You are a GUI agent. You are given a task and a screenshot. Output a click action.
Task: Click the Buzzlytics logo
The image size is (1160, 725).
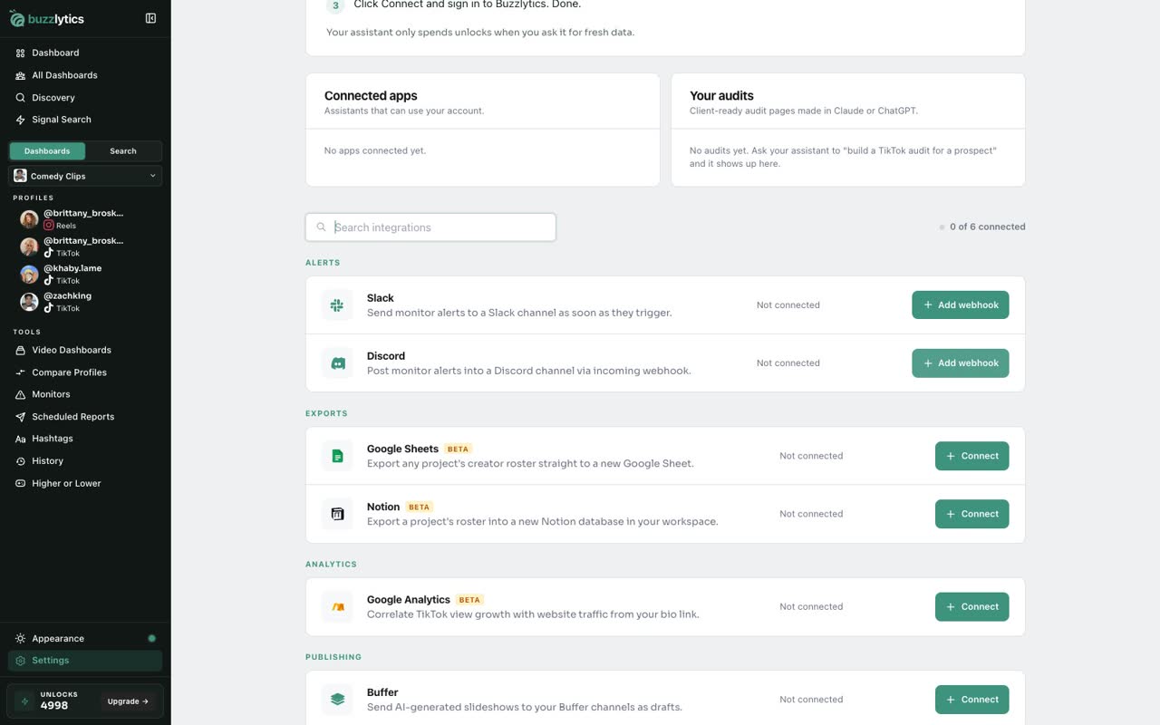pos(47,19)
